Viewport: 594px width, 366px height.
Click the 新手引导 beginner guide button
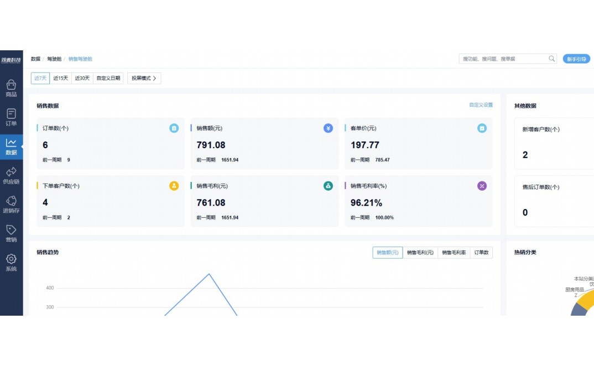point(576,59)
